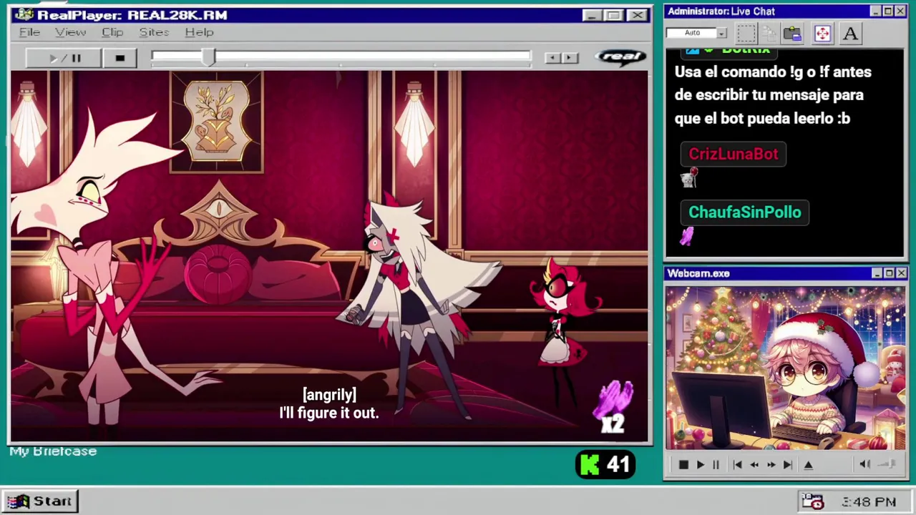Minimize the Live Chat window
This screenshot has height=515, width=916.
click(x=876, y=11)
